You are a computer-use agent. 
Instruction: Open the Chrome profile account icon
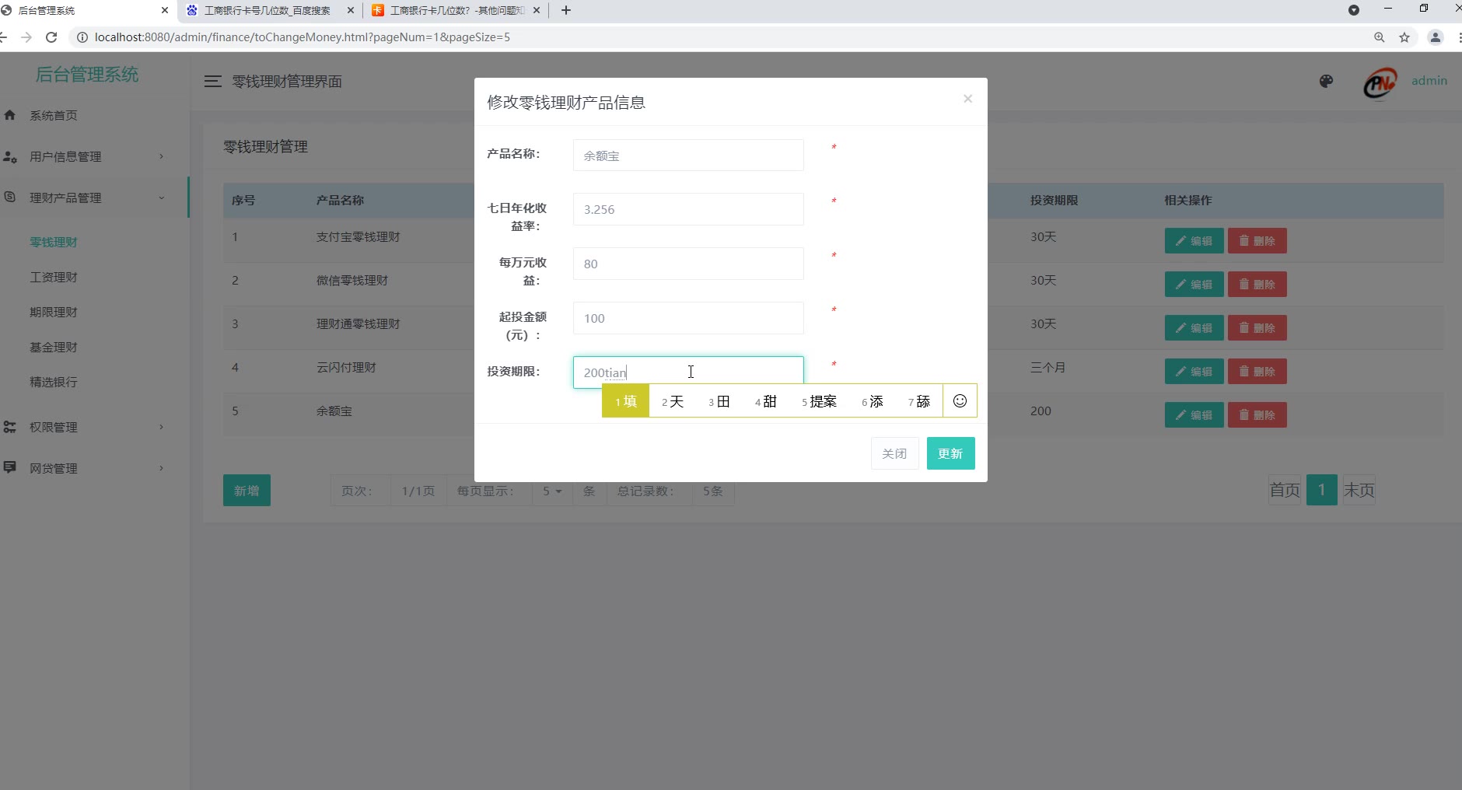coord(1436,37)
